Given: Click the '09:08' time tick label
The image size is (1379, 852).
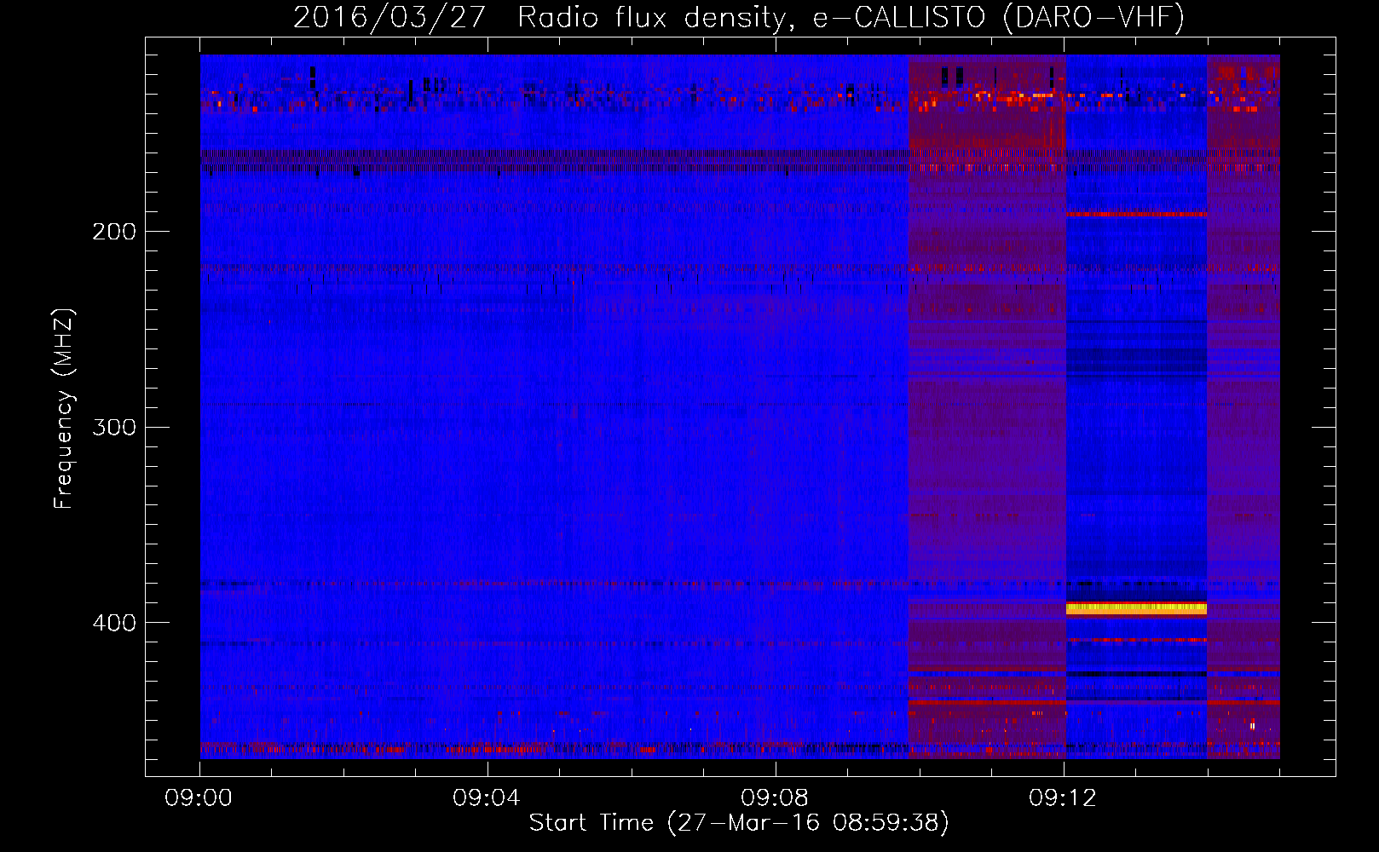Looking at the screenshot, I should pyautogui.click(x=775, y=798).
